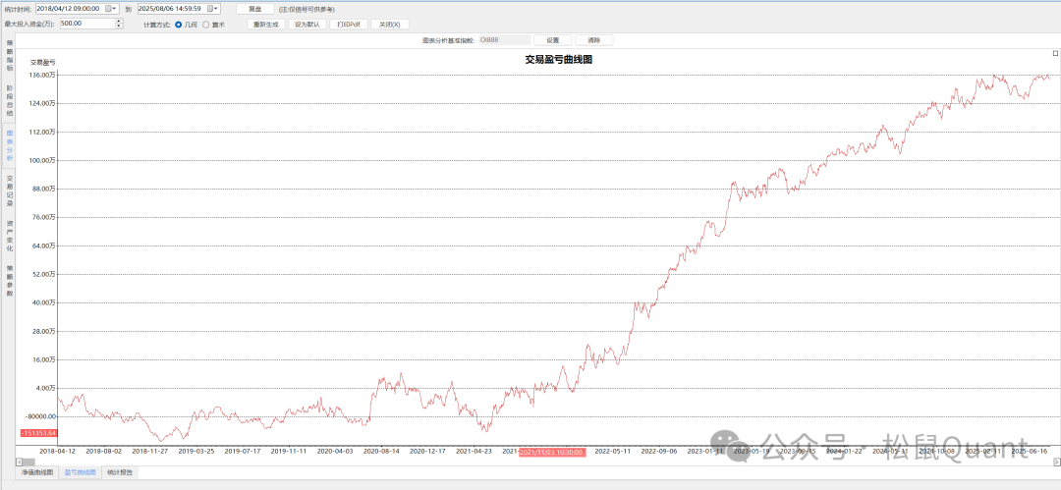Click 设置 button for benchmark index

coord(552,40)
